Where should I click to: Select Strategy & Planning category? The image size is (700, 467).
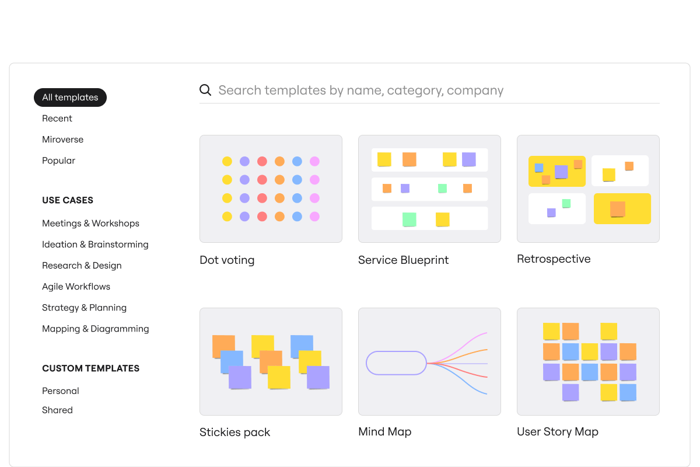[84, 307]
